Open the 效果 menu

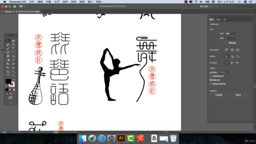74,2
